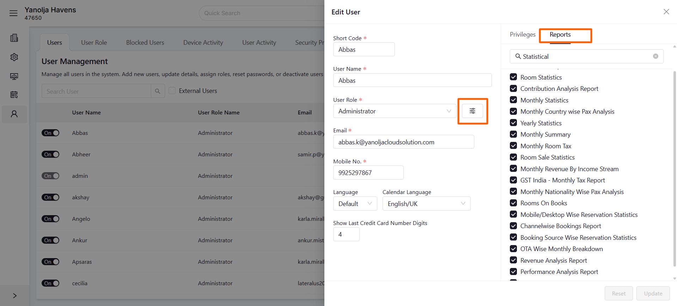677x306 pixels.
Task: Clear the Statistical search text
Action: [x=655, y=56]
